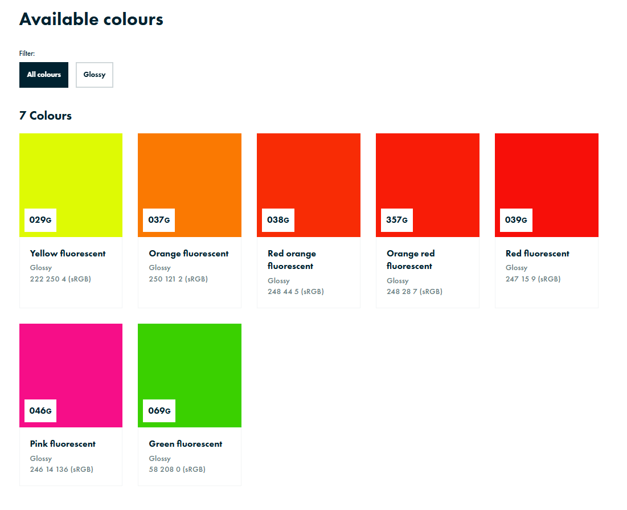Viewport: 627px width, 510px height.
Task: Open the Pink fluorescent title link
Action: pos(63,444)
